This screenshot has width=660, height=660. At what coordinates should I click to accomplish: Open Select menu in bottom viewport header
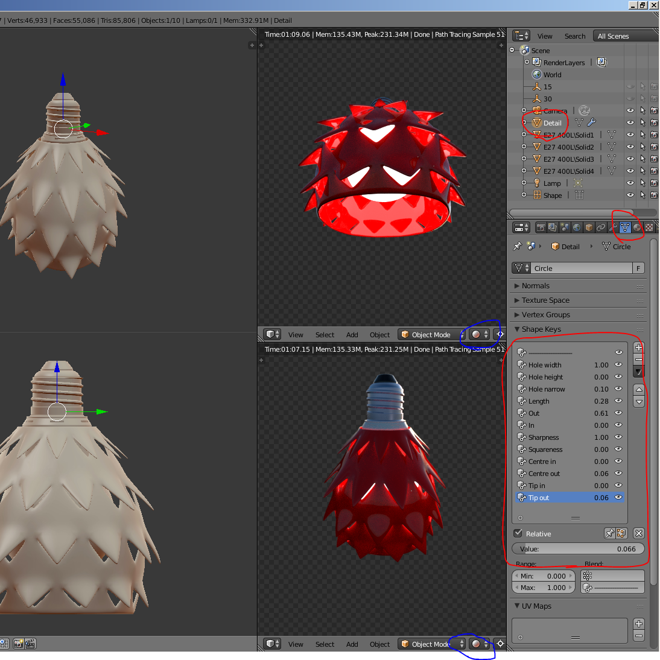pos(325,644)
